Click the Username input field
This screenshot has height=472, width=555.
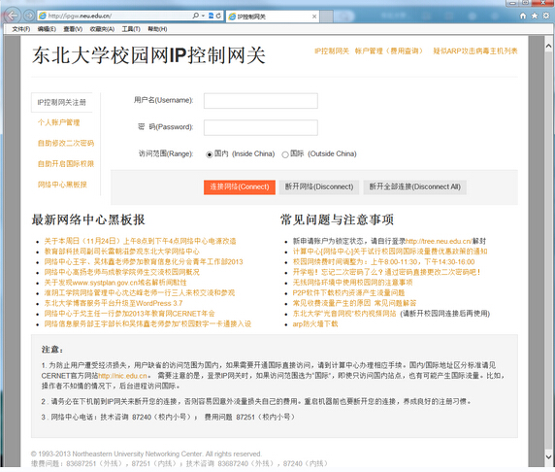260,101
